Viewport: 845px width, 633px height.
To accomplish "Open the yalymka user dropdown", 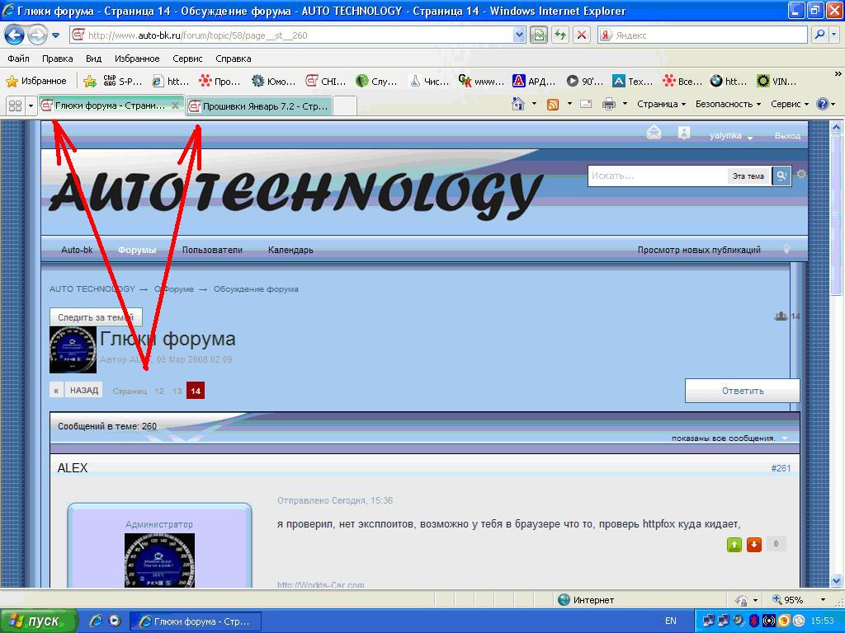I will (730, 136).
